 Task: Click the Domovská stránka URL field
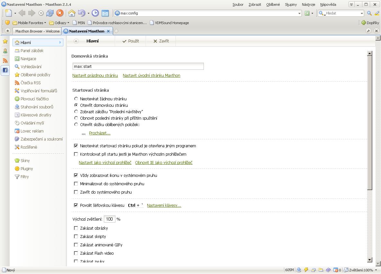click(x=138, y=66)
